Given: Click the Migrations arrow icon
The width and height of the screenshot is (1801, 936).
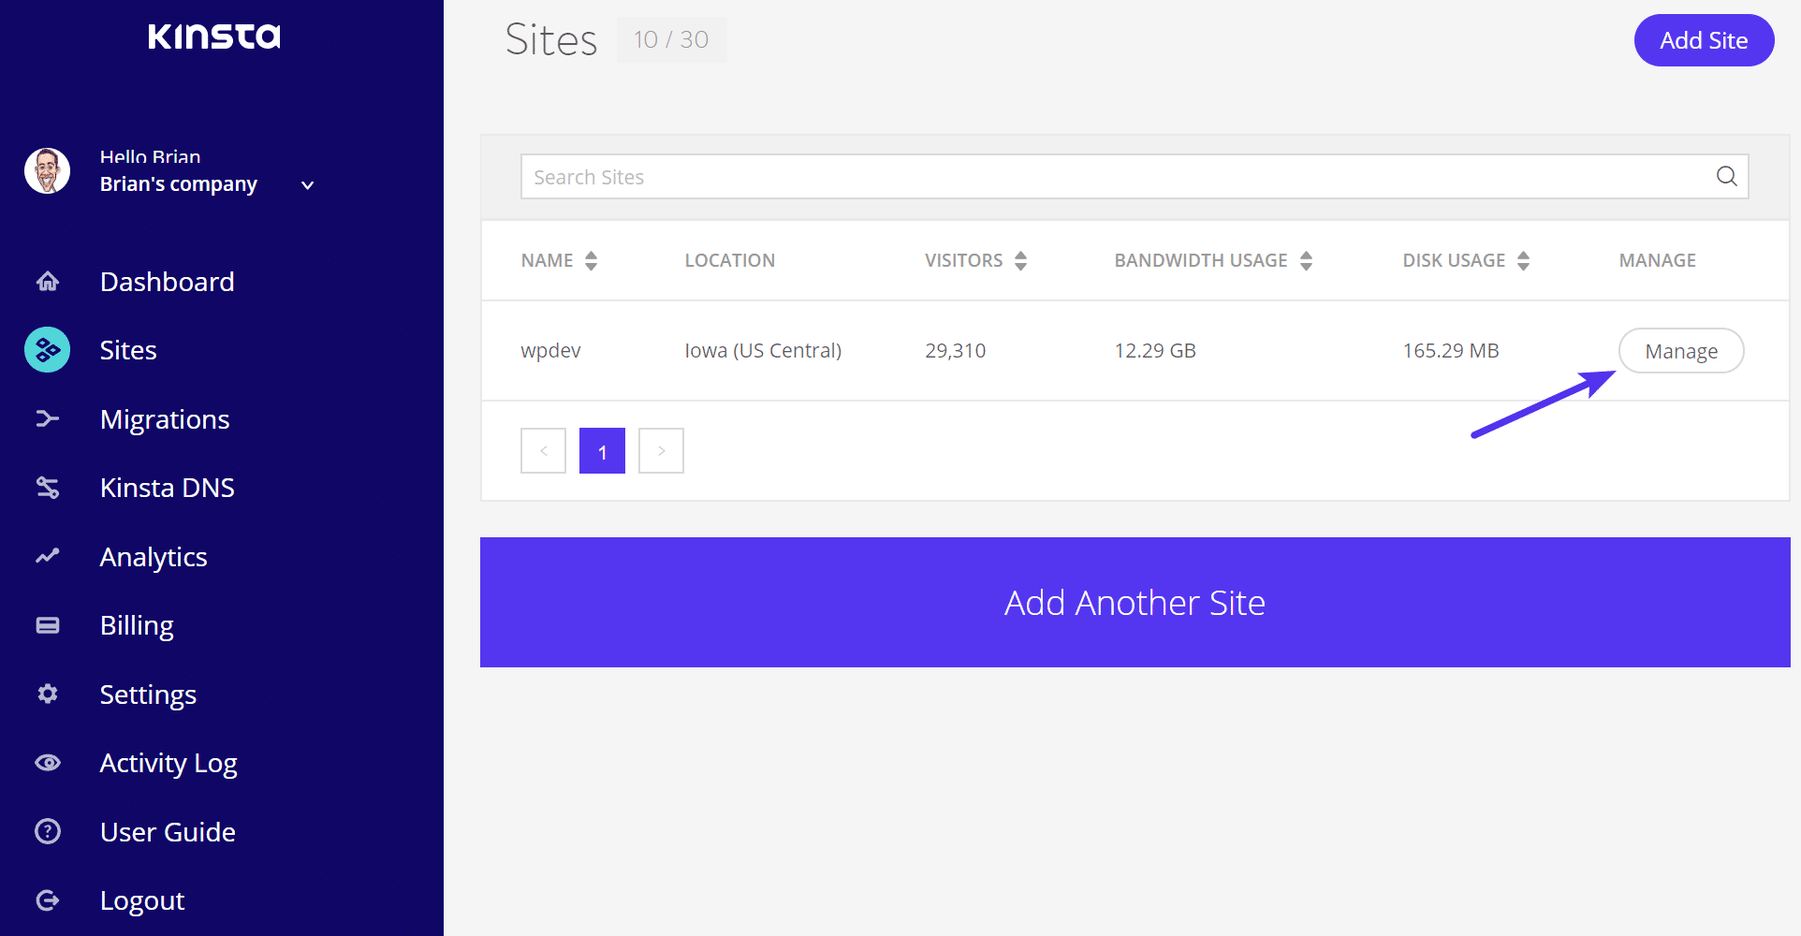Looking at the screenshot, I should click(x=48, y=418).
